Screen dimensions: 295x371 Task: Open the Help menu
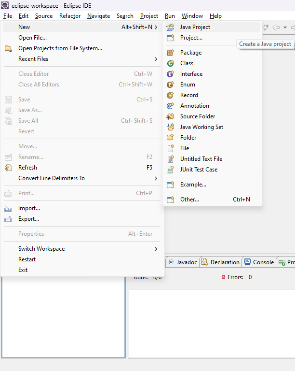tap(215, 16)
